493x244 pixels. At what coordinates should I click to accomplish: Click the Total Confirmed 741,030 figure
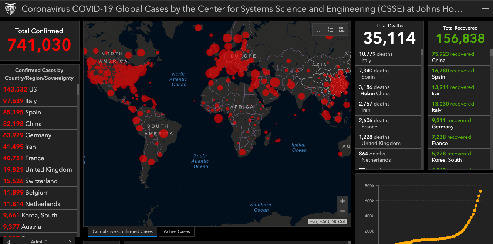(x=39, y=45)
